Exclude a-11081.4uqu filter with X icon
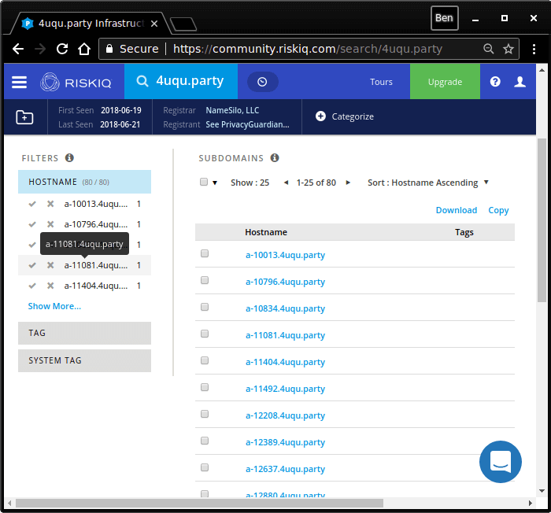Viewport: 551px width, 513px height. pyautogui.click(x=50, y=265)
